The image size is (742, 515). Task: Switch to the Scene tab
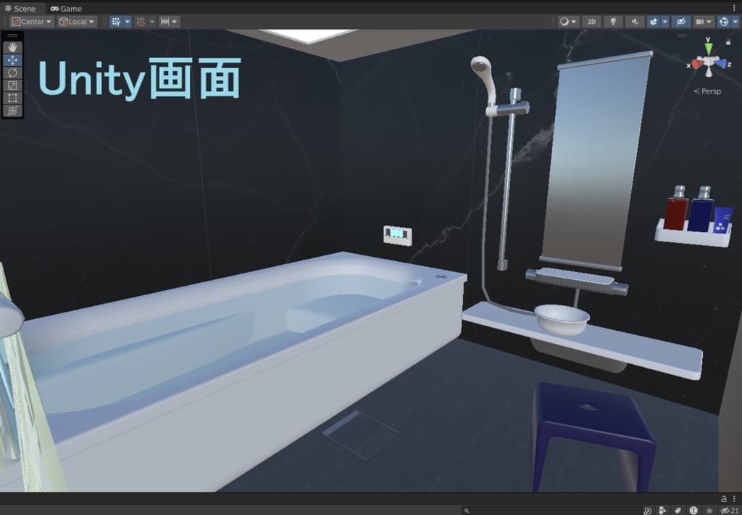pos(20,9)
